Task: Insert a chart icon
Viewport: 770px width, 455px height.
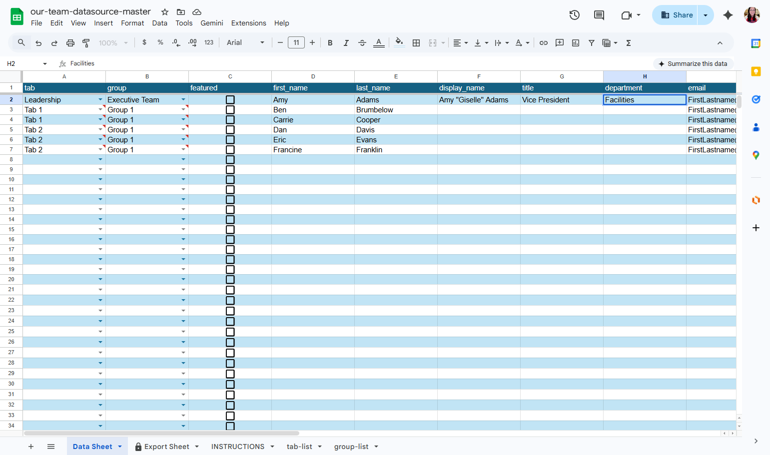Action: (x=576, y=43)
